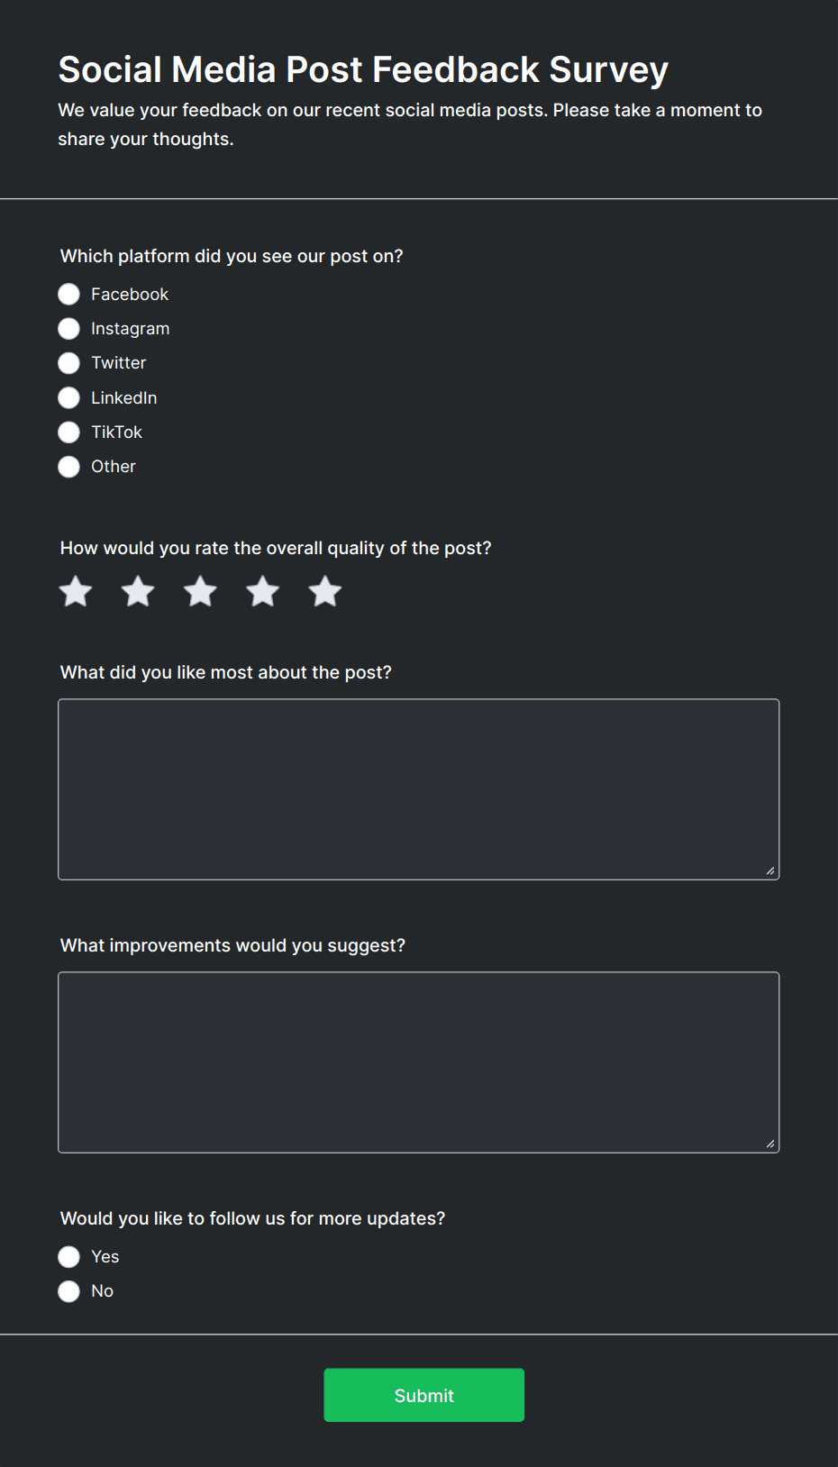Click the second star rating icon
Viewport: 838px width, 1467px height.
(137, 591)
